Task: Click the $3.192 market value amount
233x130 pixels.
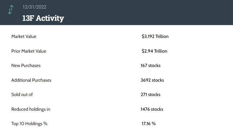Action: (148, 36)
